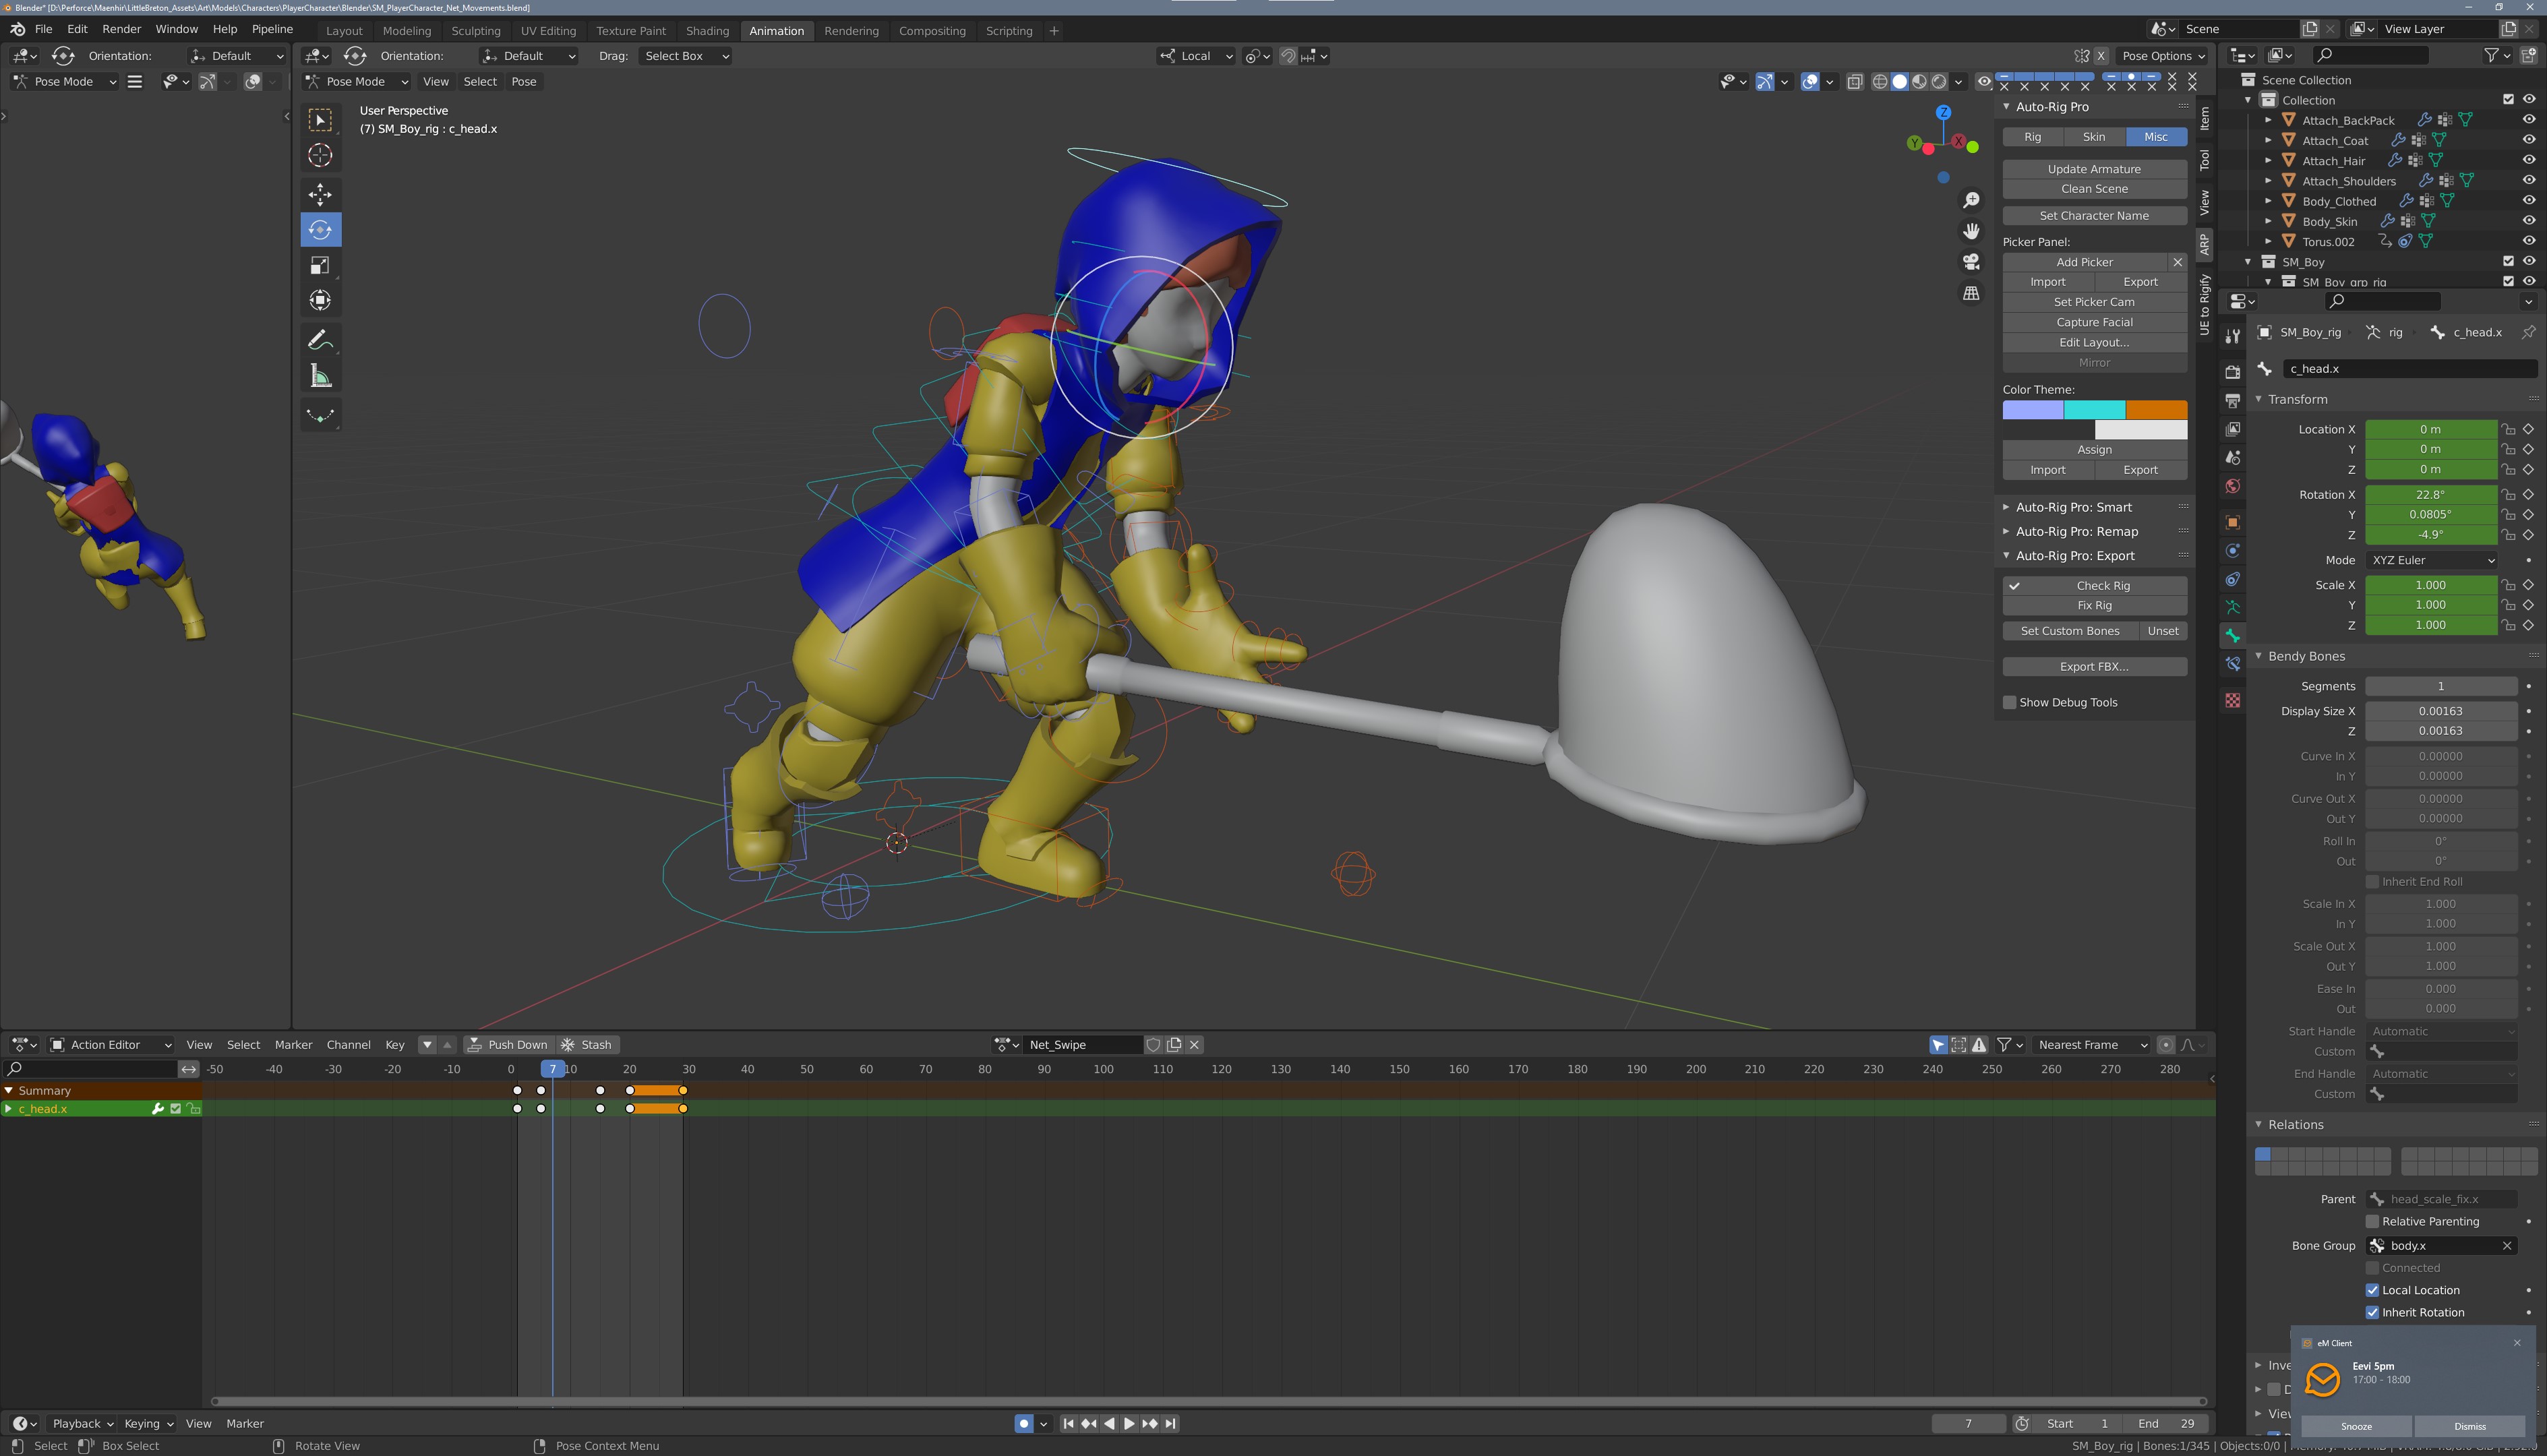Open the Action Editor mode dropdown

(x=110, y=1044)
